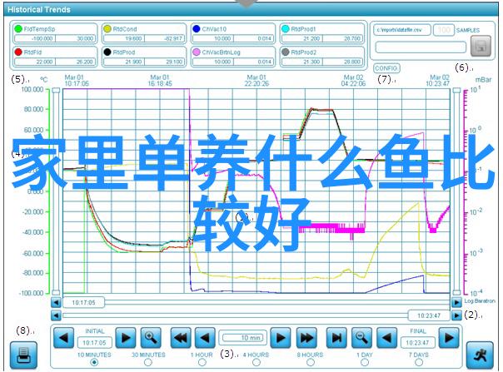
Task: Click ChVacBrtnLog value 0.014
Action: (254, 62)
